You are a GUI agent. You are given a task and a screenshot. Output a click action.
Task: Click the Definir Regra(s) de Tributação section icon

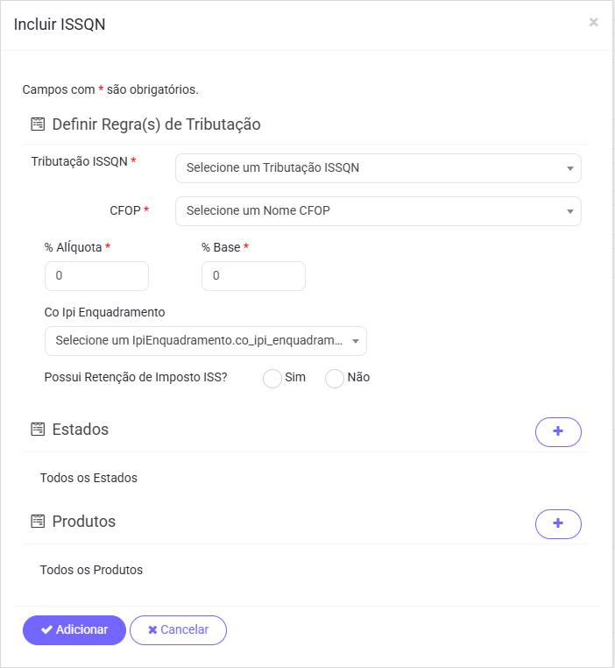[x=38, y=124]
